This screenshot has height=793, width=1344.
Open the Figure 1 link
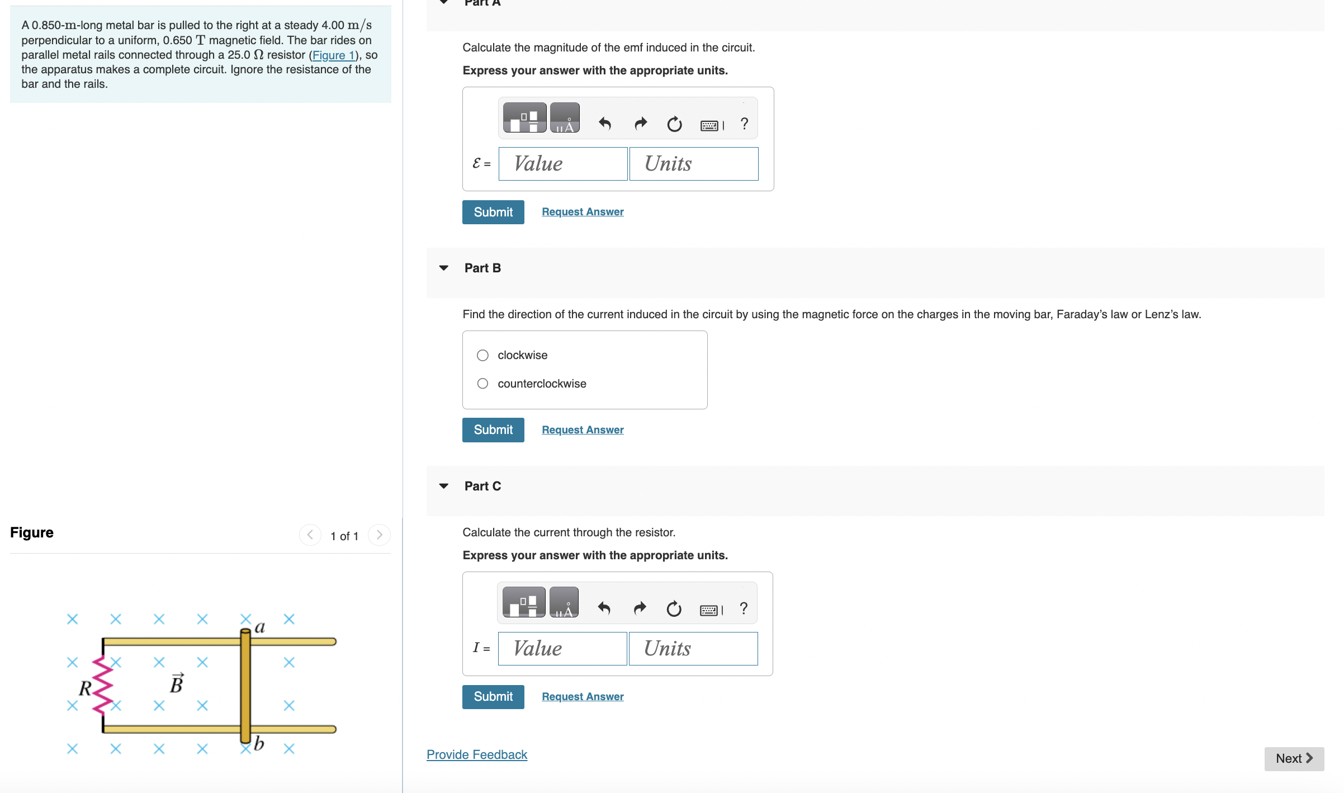(x=333, y=55)
